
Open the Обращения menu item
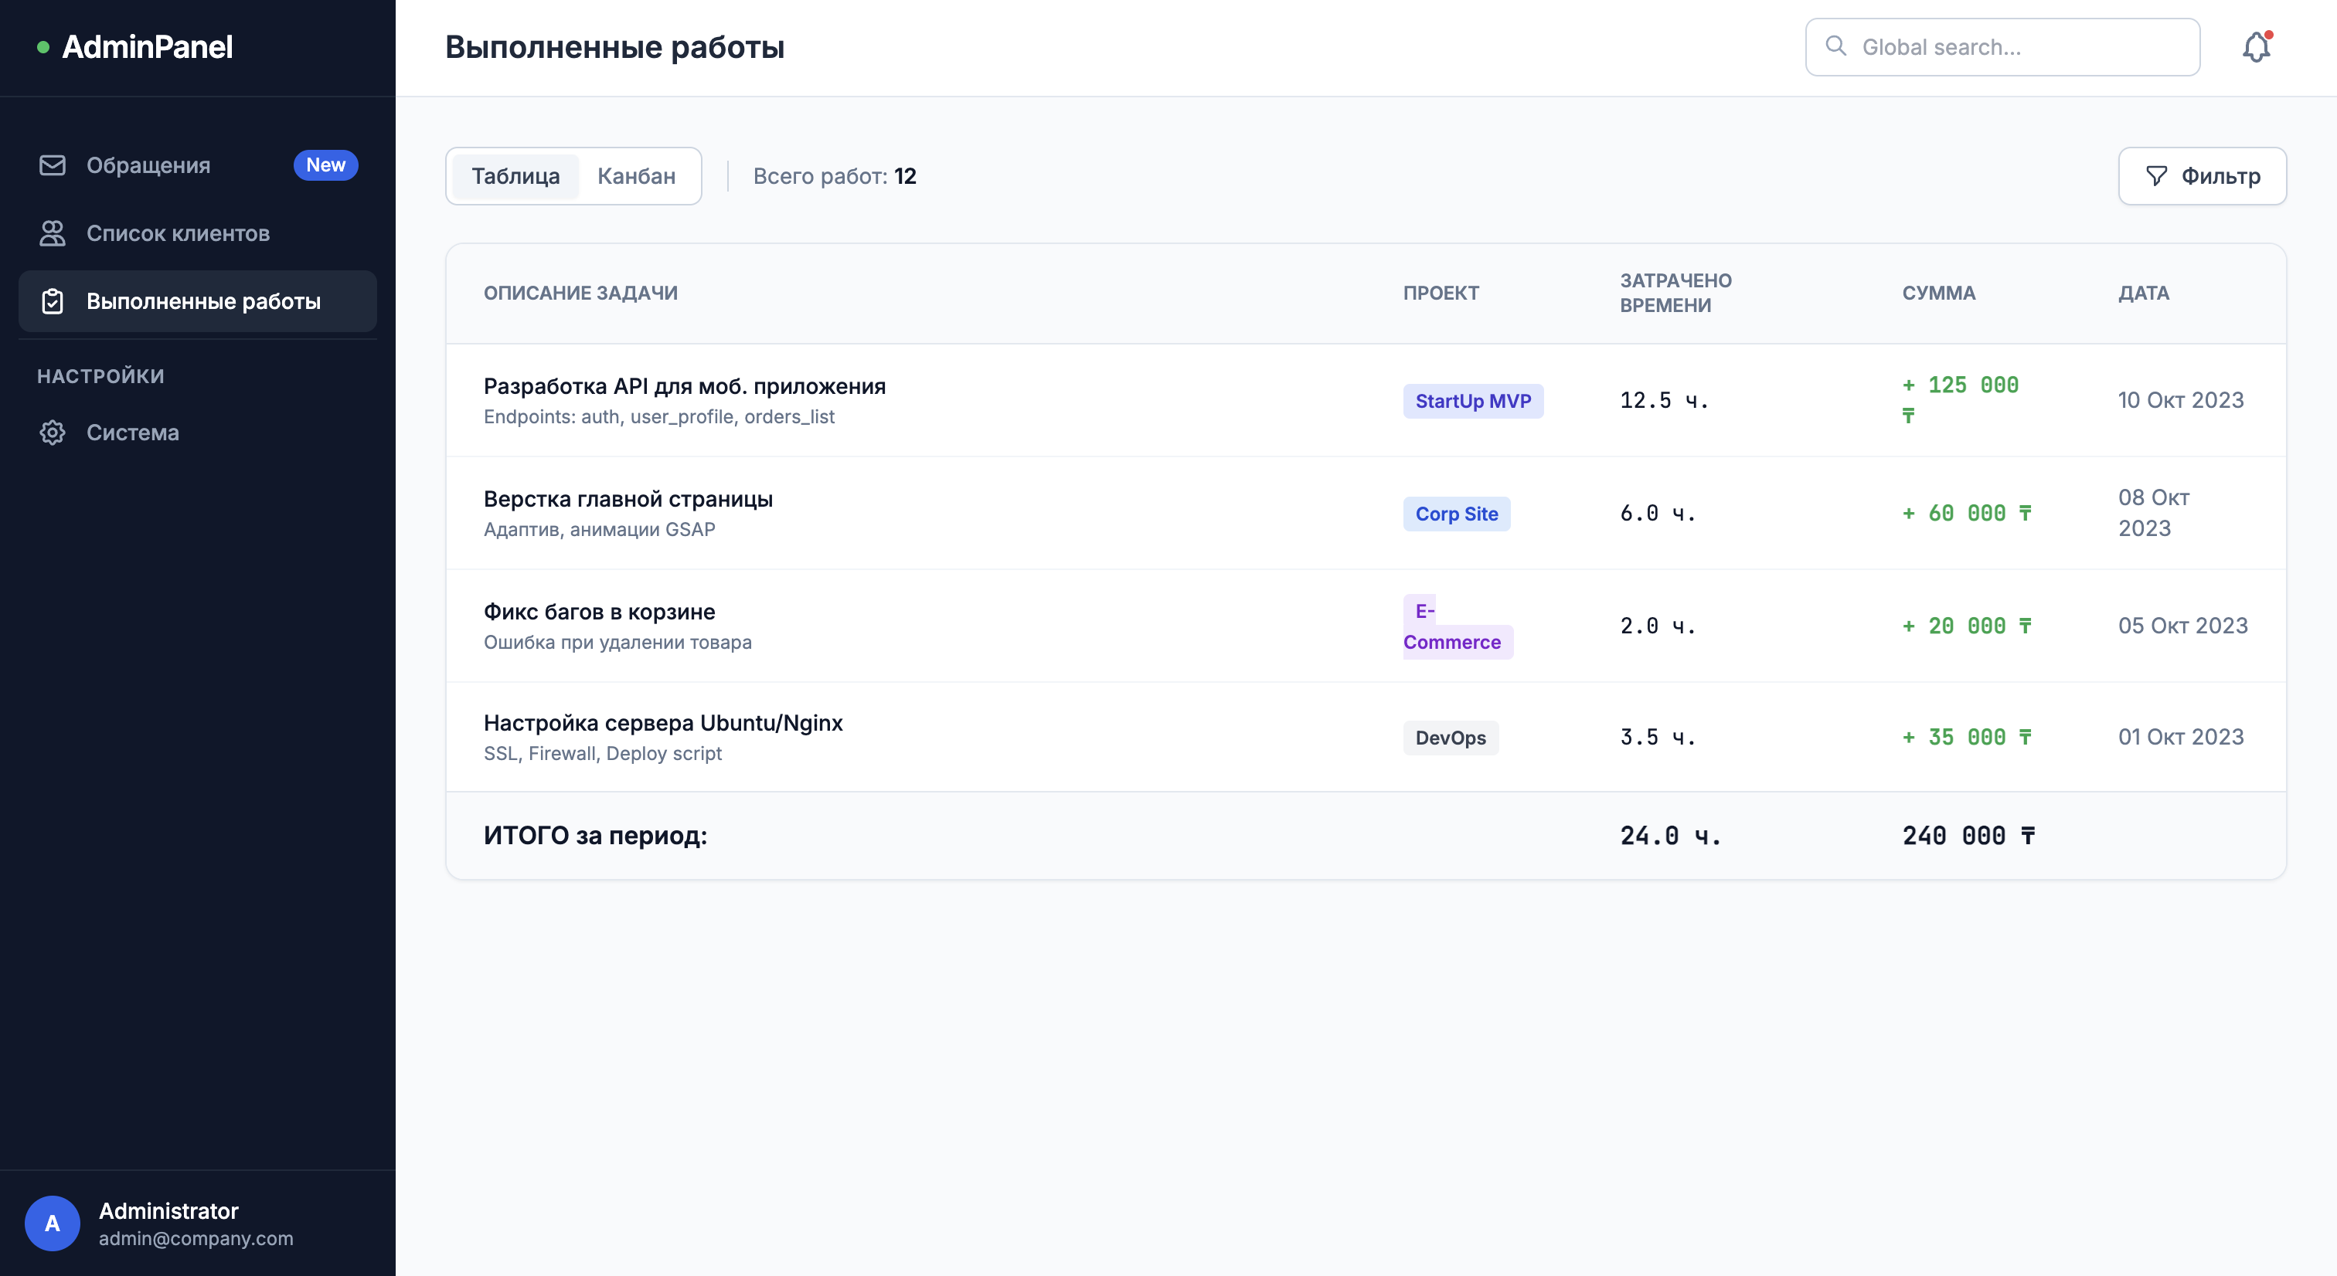(149, 165)
